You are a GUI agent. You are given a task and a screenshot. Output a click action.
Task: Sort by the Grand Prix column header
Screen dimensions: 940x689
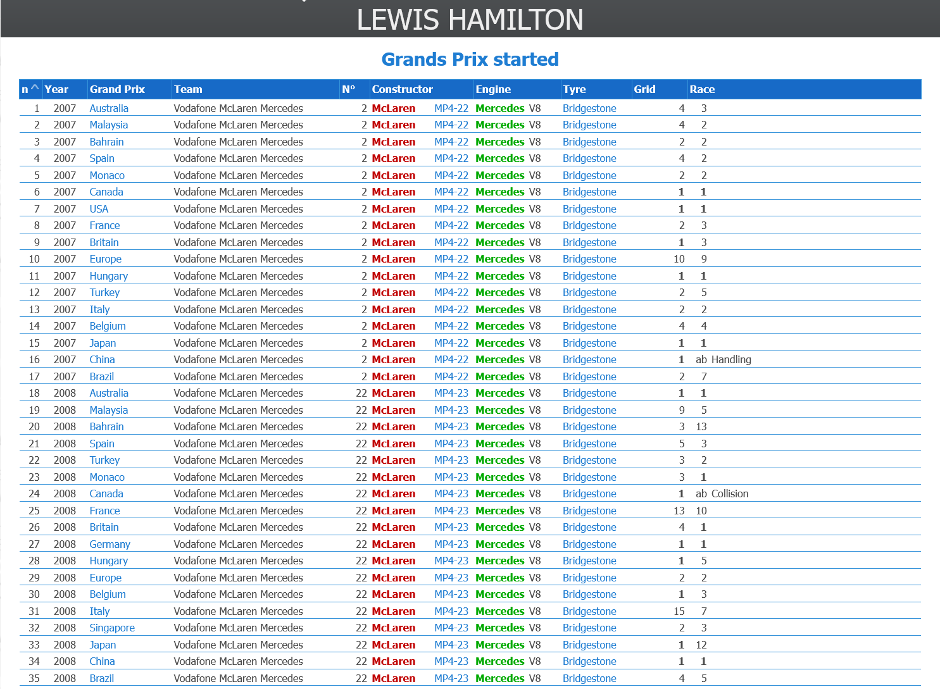[x=117, y=89]
